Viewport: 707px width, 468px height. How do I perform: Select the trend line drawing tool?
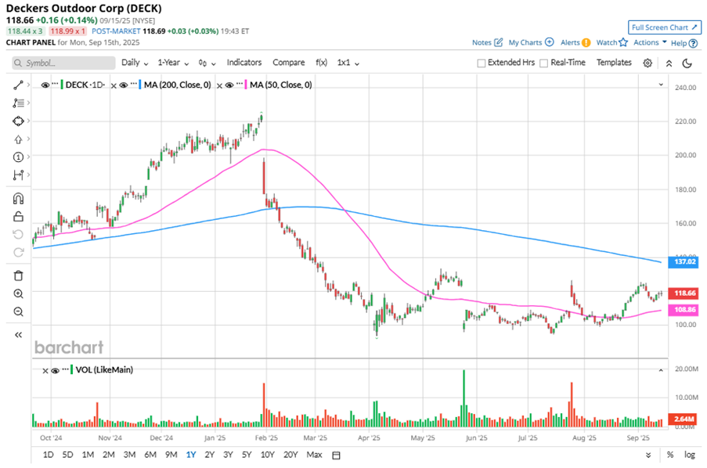coord(18,85)
